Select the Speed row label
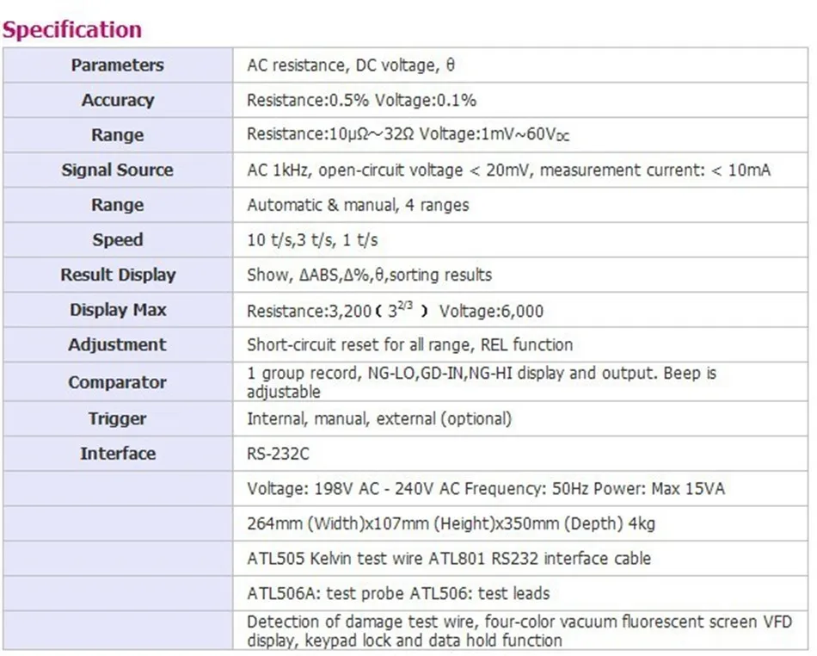 [x=117, y=240]
